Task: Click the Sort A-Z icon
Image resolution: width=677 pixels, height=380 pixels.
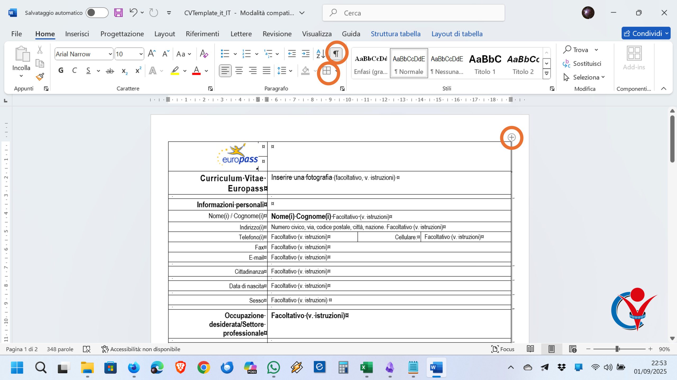Action: tap(320, 54)
